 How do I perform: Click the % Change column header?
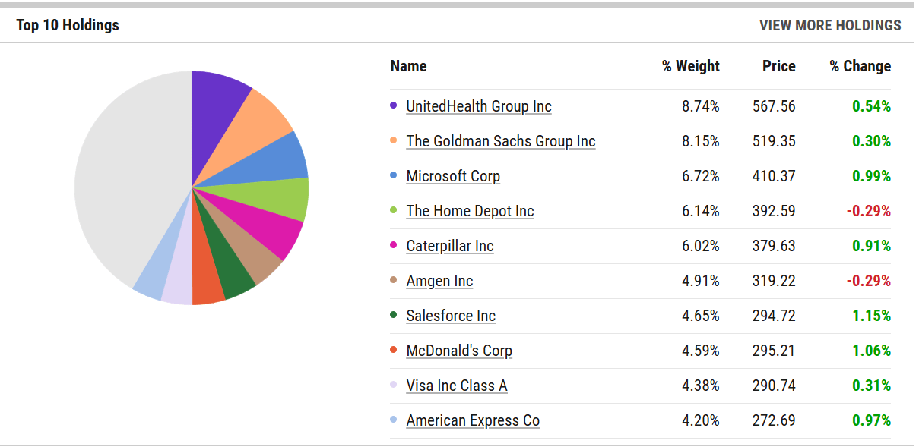pyautogui.click(x=860, y=66)
